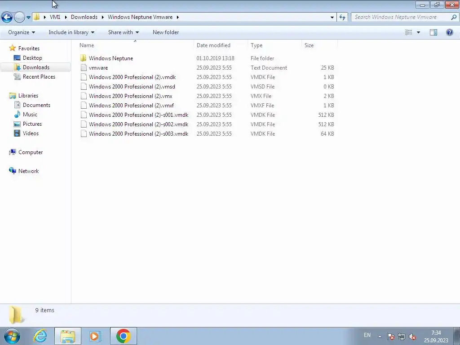460x345 pixels.
Task: Show hidden tray icons arrow
Action: click(x=380, y=336)
